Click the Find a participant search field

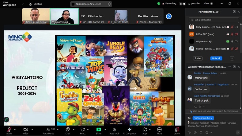214,20
